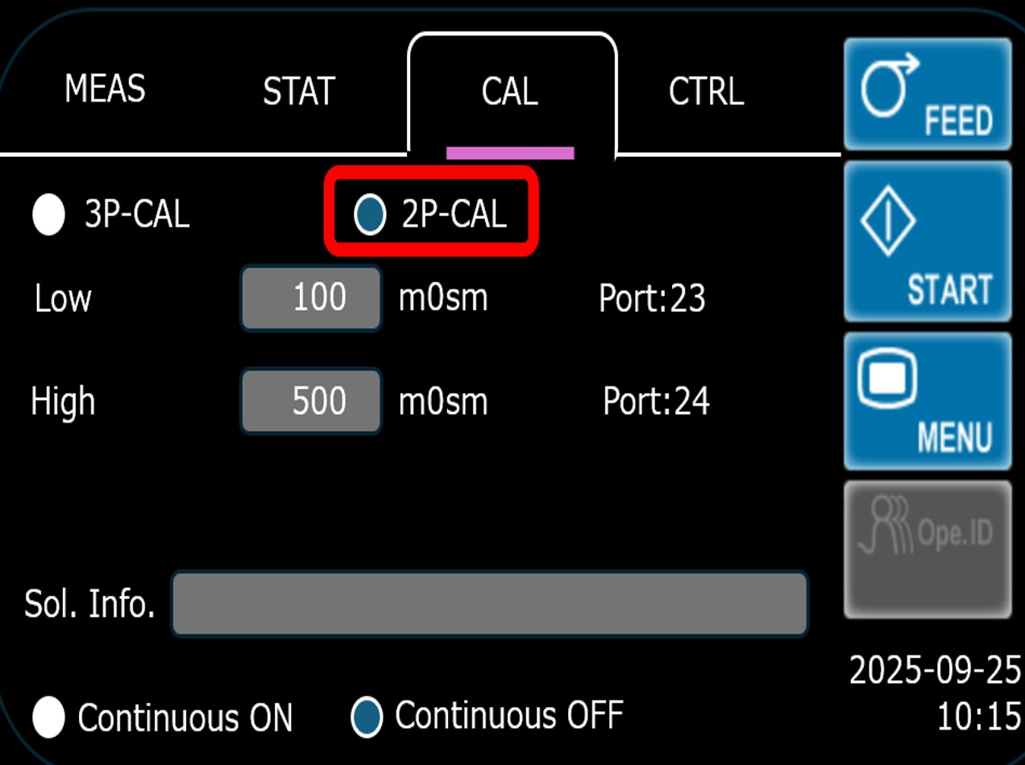1025x765 pixels.
Task: Select the 3P-CAL radio button
Action: [48, 215]
